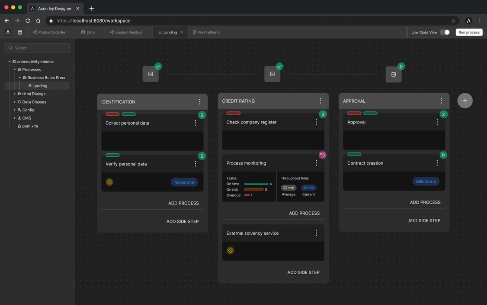Click badge 2 on Approval card
The image size is (487, 305).
(x=443, y=114)
